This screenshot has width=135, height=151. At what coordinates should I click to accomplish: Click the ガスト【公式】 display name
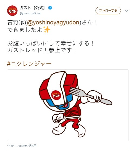[x=32, y=8]
